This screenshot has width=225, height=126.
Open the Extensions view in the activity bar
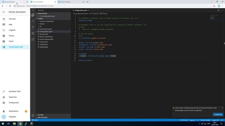(33, 39)
